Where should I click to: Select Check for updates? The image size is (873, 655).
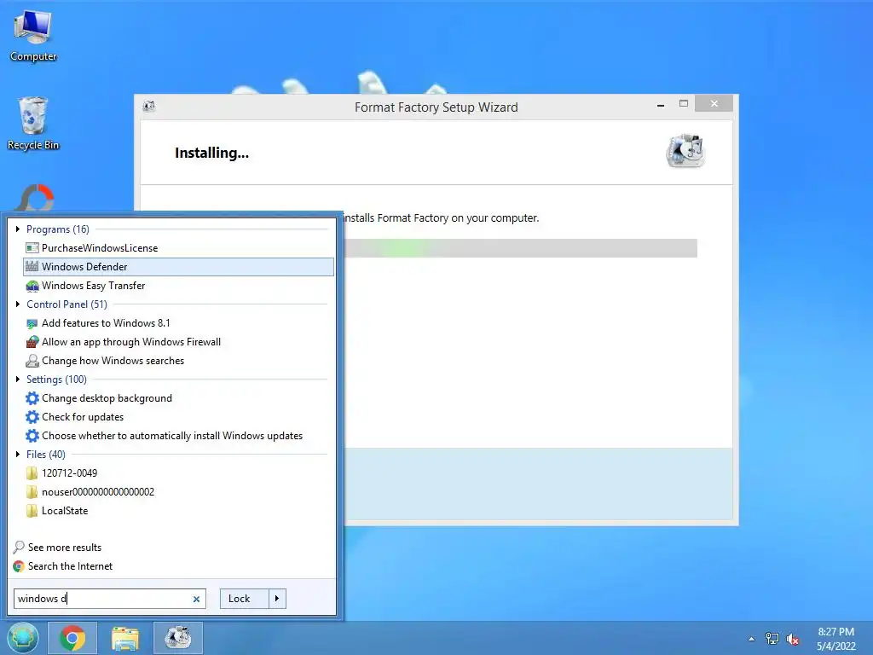pyautogui.click(x=83, y=417)
